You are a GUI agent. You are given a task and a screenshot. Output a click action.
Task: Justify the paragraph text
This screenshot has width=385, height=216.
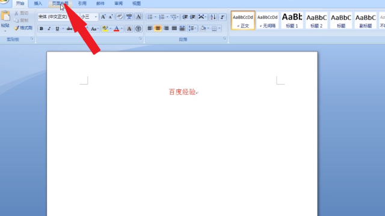(x=174, y=28)
